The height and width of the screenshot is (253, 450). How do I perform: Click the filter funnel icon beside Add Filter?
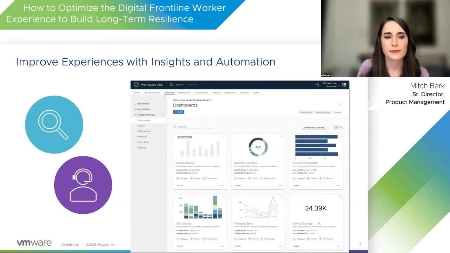(x=174, y=126)
